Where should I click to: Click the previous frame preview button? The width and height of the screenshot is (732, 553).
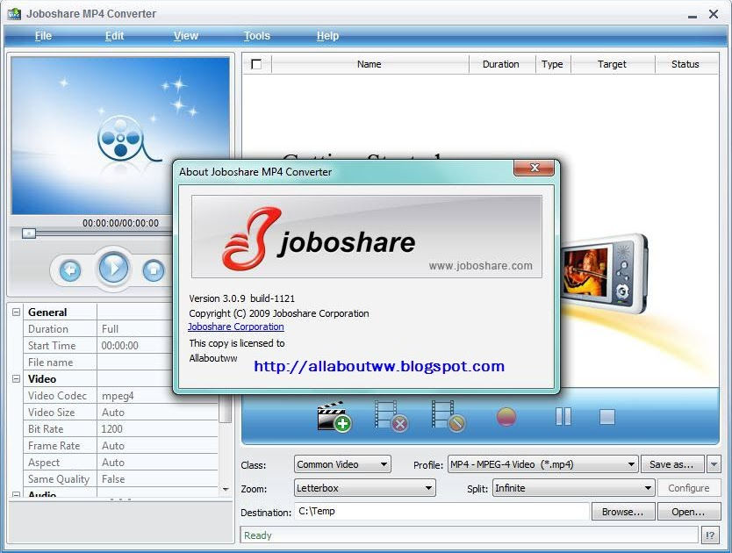coord(70,270)
